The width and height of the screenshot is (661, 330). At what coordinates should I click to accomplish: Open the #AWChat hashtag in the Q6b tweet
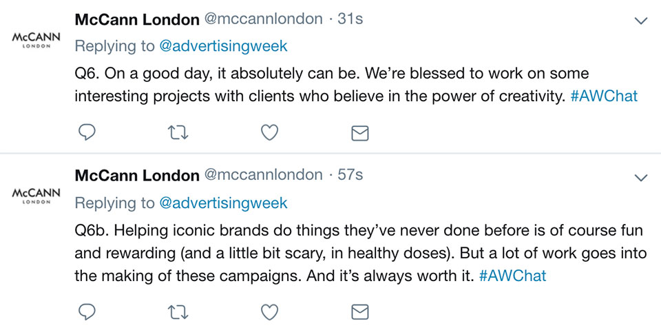[x=512, y=276]
